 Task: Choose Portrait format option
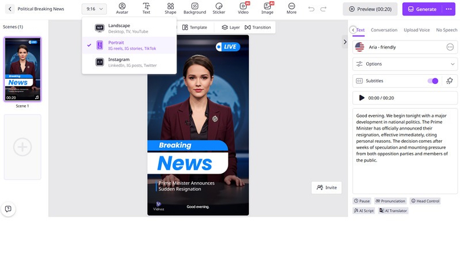(x=129, y=46)
